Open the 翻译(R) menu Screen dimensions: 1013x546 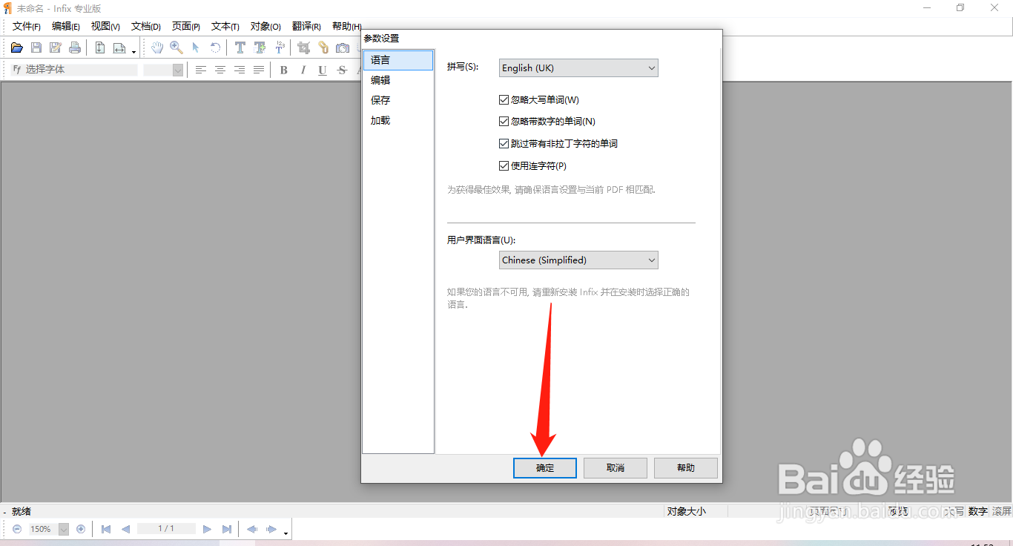[306, 26]
